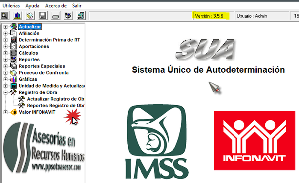
Task: Click the gray disk drive toolbar icon
Action: [x=56, y=16]
